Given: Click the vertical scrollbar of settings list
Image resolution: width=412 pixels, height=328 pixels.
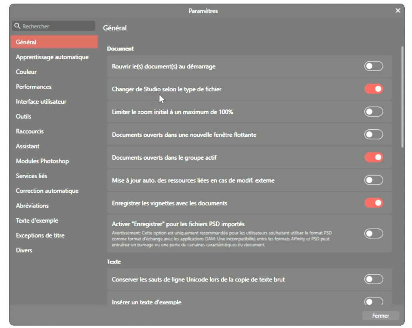Looking at the screenshot, I should point(402,96).
